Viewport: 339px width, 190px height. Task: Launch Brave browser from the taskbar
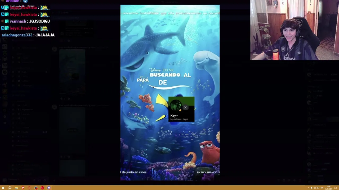coord(23,188)
